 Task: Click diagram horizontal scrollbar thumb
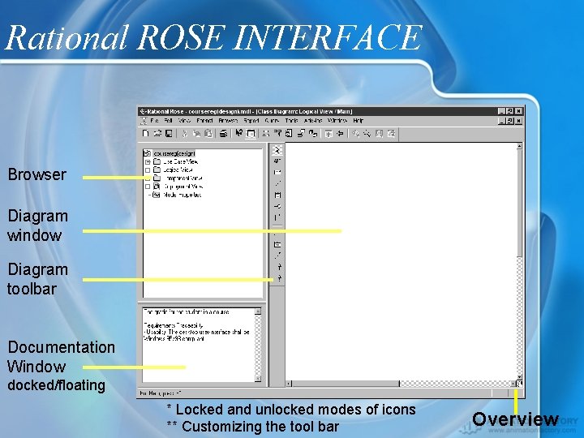point(346,383)
